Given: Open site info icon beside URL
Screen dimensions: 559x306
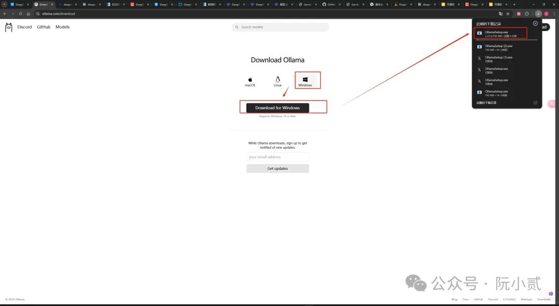Looking at the screenshot, I should pos(37,14).
